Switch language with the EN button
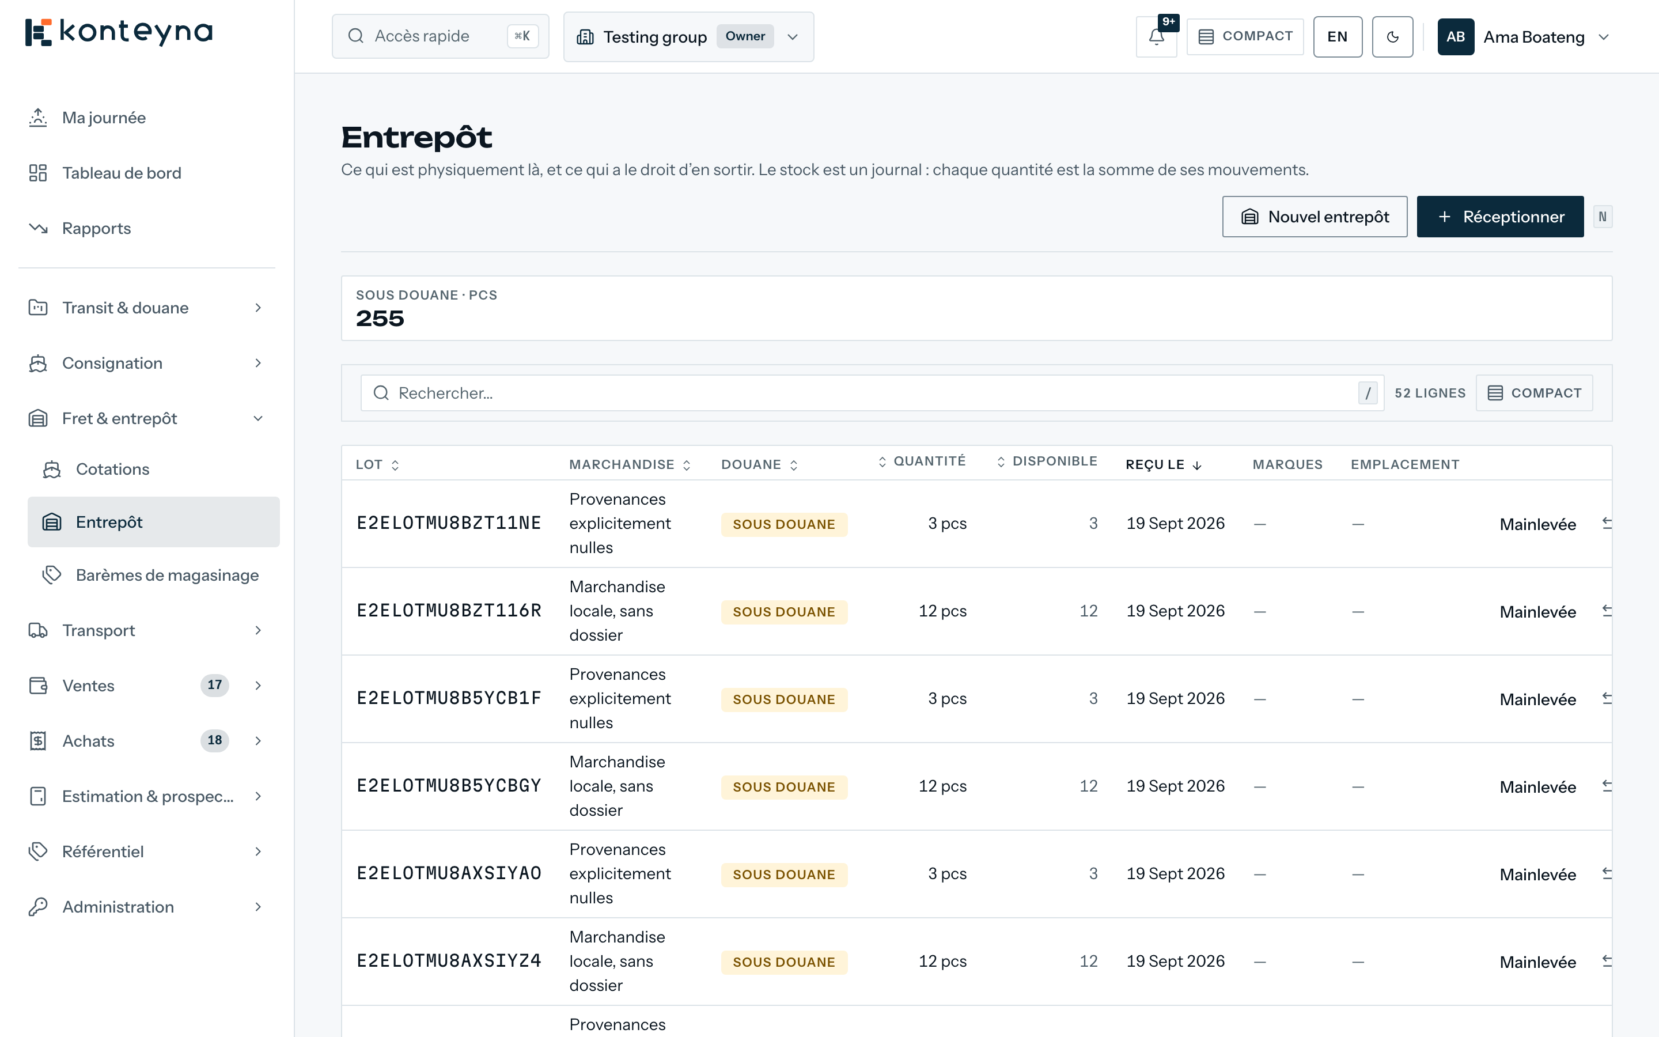This screenshot has height=1037, width=1659. point(1338,37)
